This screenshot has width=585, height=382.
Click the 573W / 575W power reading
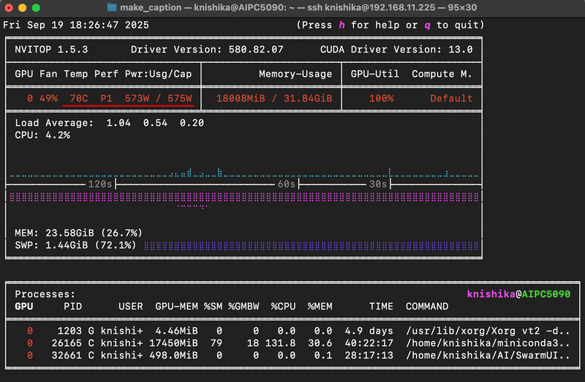[158, 98]
